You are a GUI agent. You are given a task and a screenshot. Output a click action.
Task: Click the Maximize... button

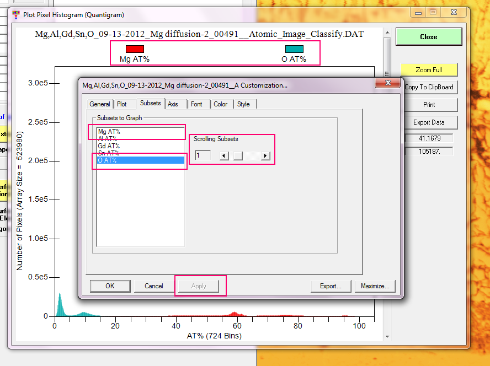coord(375,286)
